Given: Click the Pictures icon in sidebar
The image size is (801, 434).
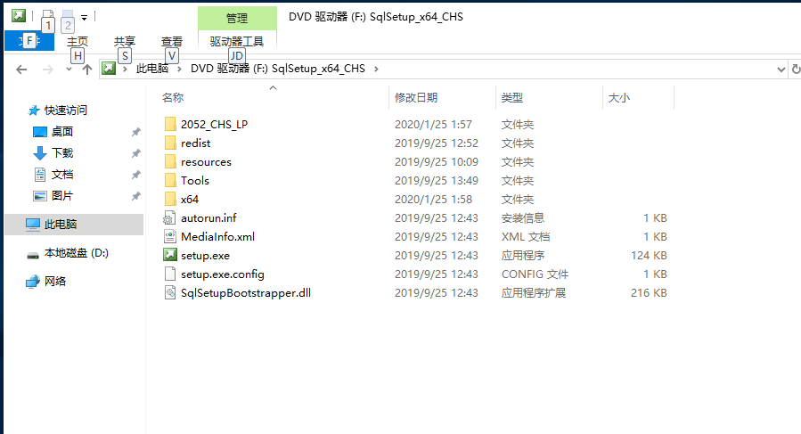Looking at the screenshot, I should coord(40,196).
